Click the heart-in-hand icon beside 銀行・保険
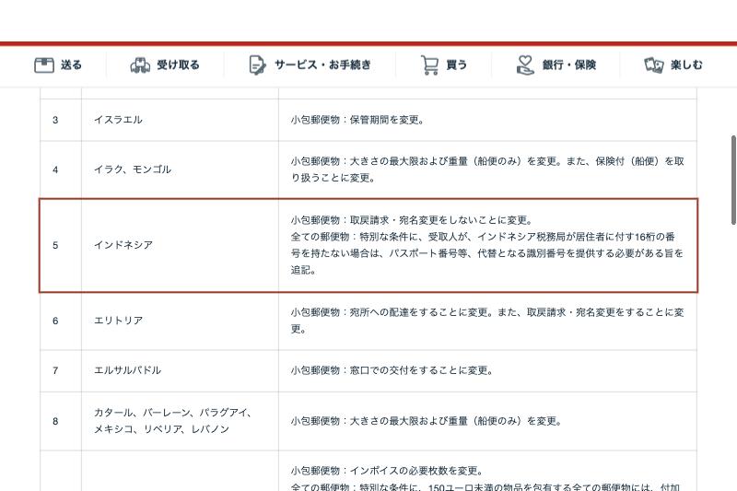 pyautogui.click(x=525, y=64)
